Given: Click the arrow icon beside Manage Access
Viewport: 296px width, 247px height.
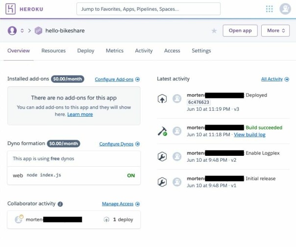Looking at the screenshot, I should pos(138,204).
